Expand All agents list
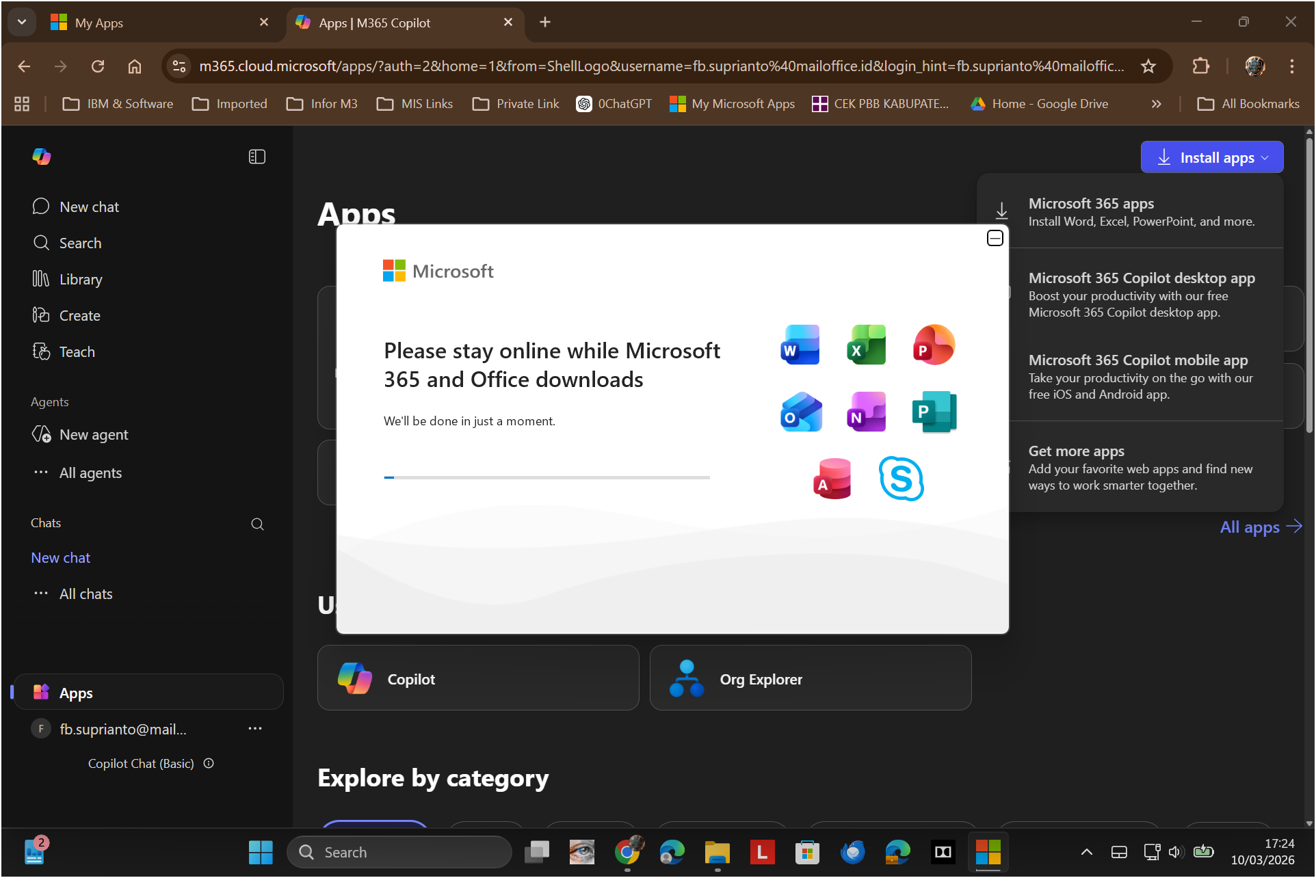Image resolution: width=1316 pixels, height=878 pixels. (77, 473)
